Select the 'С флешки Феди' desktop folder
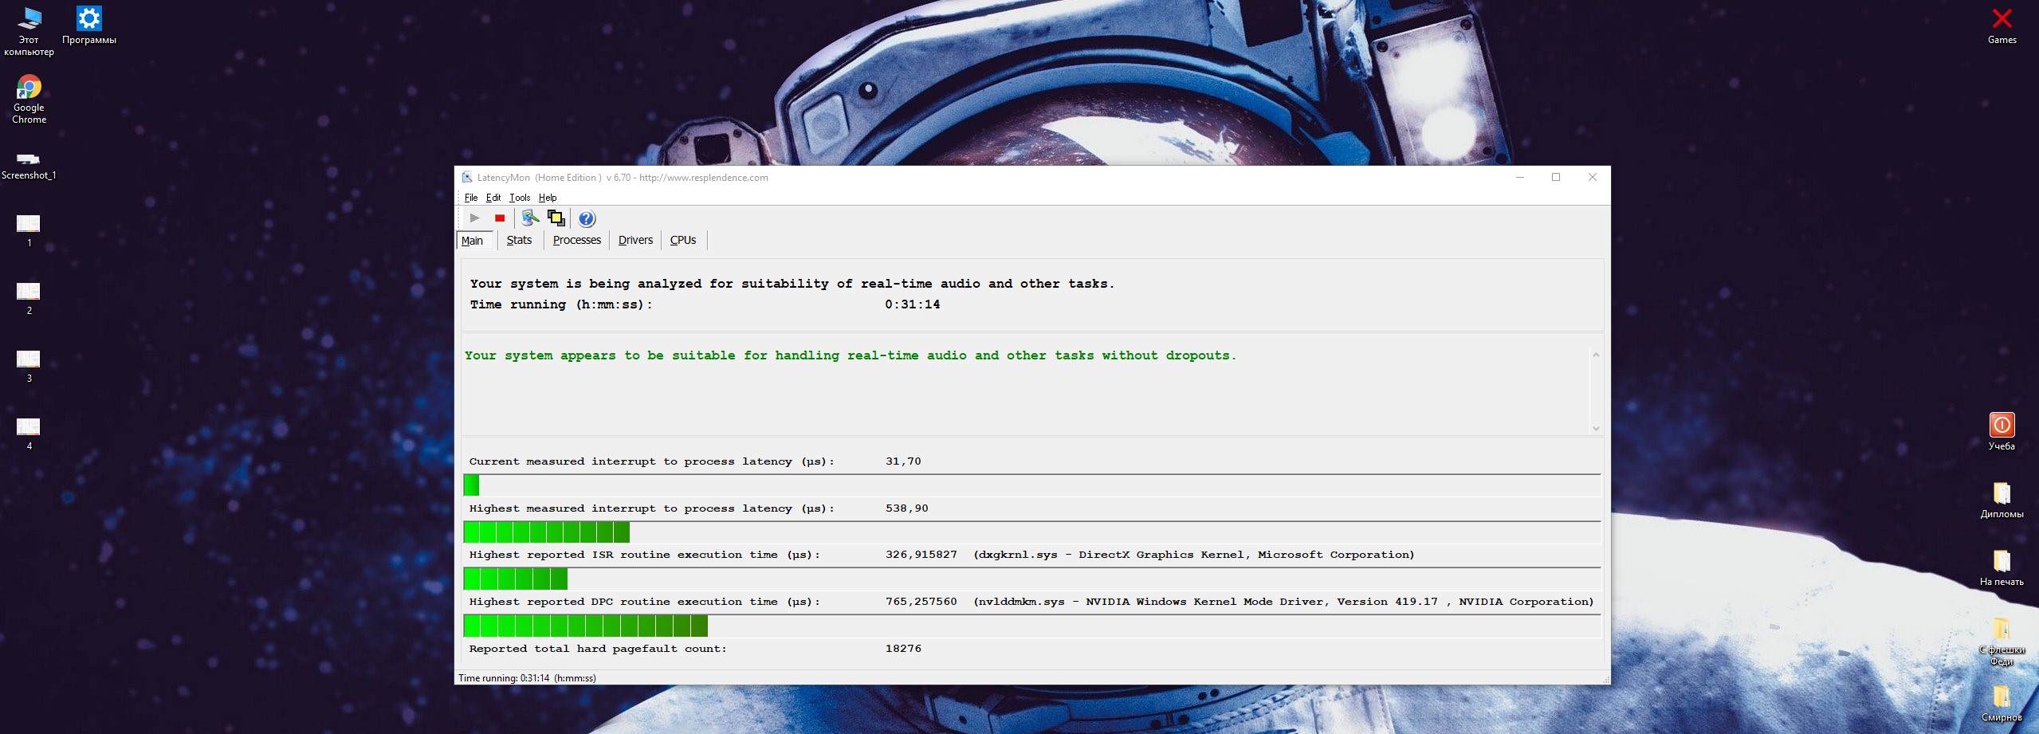 click(2002, 642)
